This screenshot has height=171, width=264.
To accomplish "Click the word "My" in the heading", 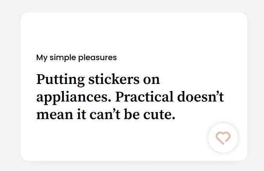I will click(41, 58).
